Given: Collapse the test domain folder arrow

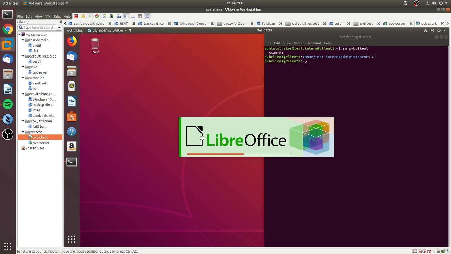Looking at the screenshot, I should 23,40.
